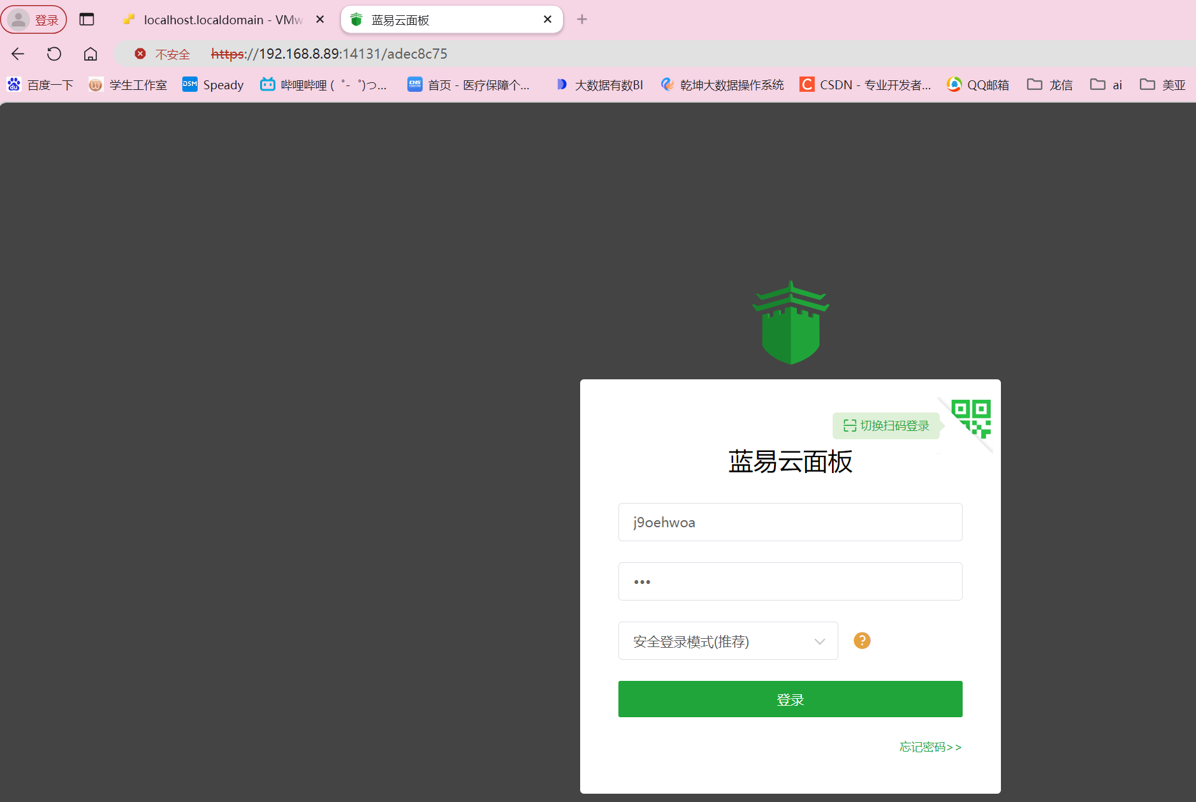Open the 首页 - 医疗保障 bookmark

click(x=469, y=85)
